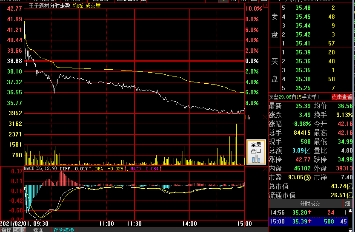Click the circled 3 next to 市盈 value
Screen dimensions: 355x232
[x=307, y=178]
